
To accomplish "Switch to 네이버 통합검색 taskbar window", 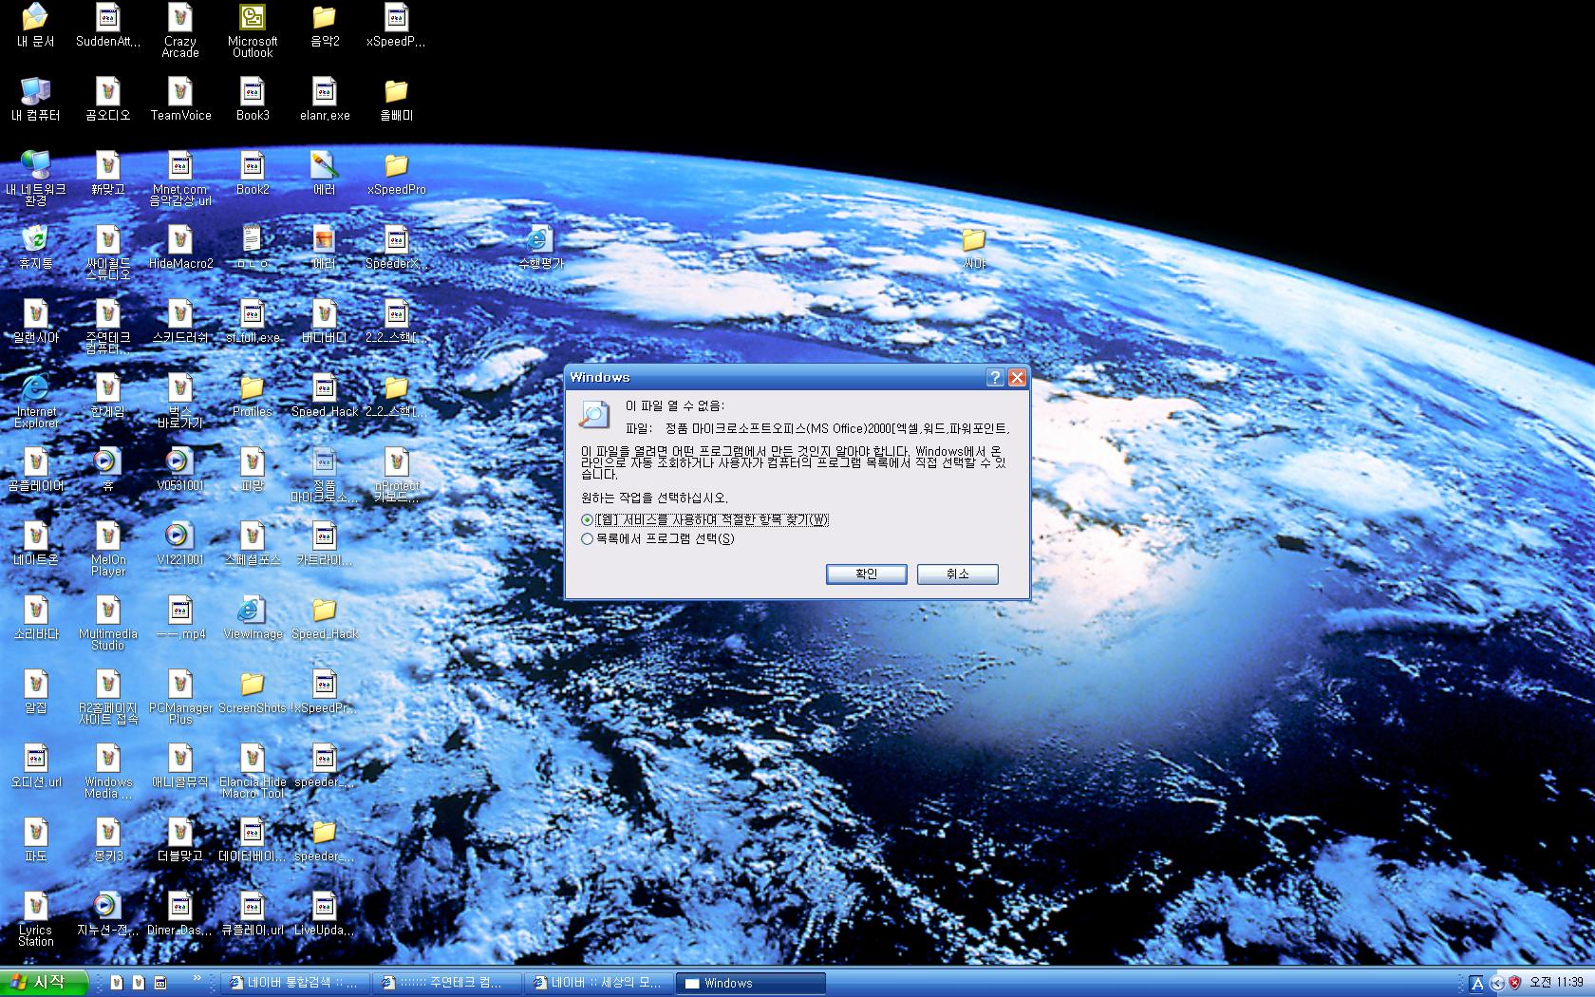I will 295,983.
